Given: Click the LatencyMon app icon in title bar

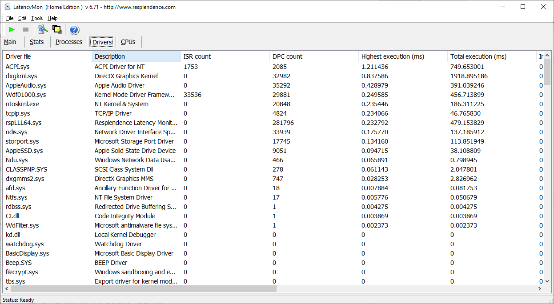Looking at the screenshot, I should click(x=8, y=7).
